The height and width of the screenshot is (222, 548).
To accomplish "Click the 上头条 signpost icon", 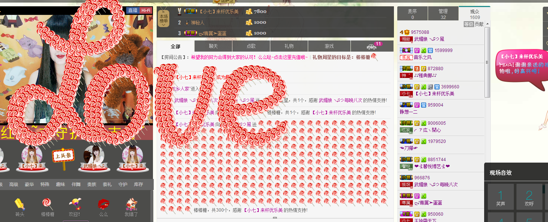I will 63,159.
